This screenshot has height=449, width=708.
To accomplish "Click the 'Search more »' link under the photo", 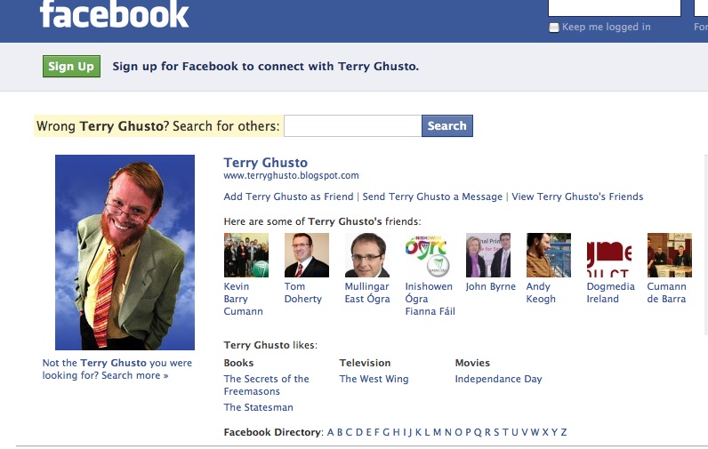I will coord(134,375).
